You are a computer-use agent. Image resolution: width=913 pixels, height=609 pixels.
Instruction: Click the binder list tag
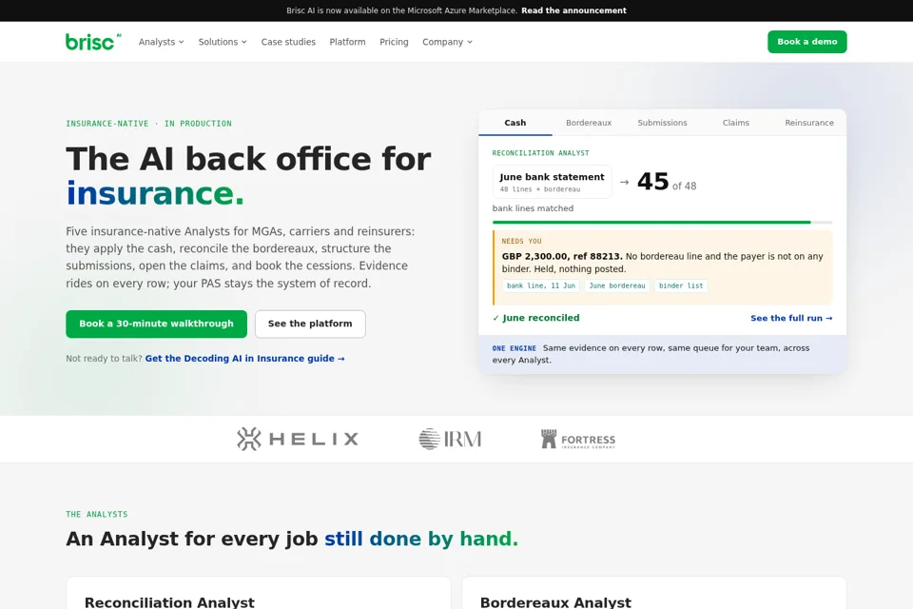point(681,285)
